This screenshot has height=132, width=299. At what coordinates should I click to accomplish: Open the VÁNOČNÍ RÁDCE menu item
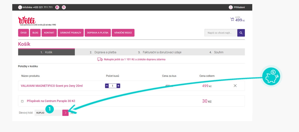tap(123, 33)
